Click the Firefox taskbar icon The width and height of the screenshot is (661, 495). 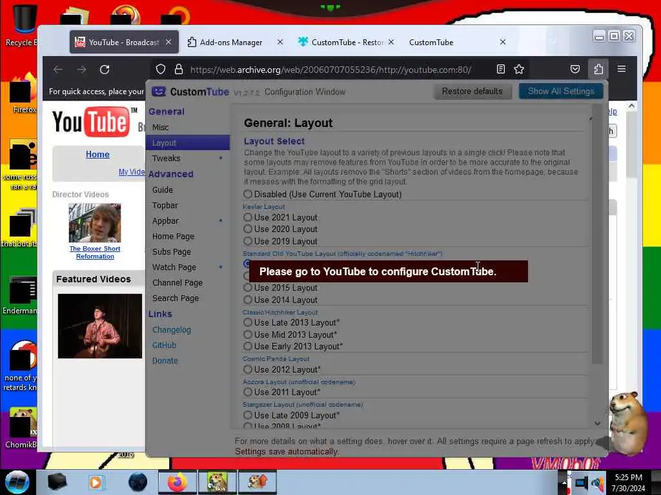[x=178, y=482]
